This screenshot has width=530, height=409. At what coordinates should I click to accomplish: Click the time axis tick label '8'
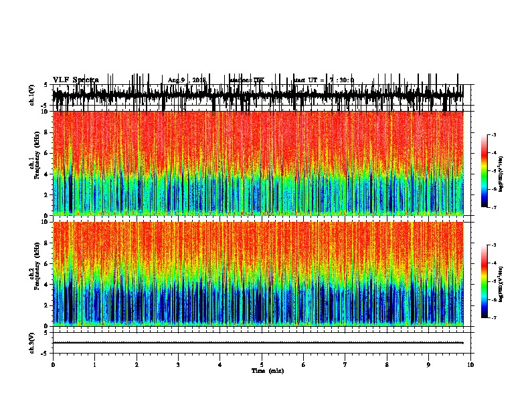pyautogui.click(x=387, y=364)
